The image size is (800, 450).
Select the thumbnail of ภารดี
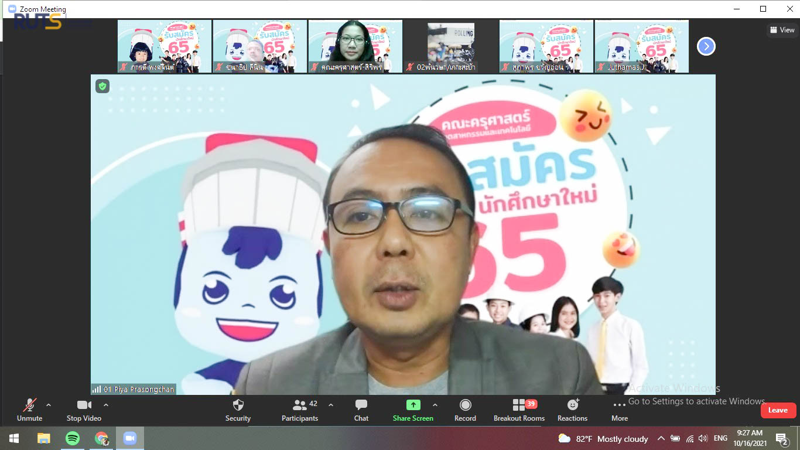coord(165,46)
